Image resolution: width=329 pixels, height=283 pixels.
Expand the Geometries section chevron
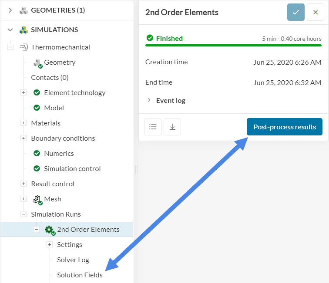pos(10,10)
